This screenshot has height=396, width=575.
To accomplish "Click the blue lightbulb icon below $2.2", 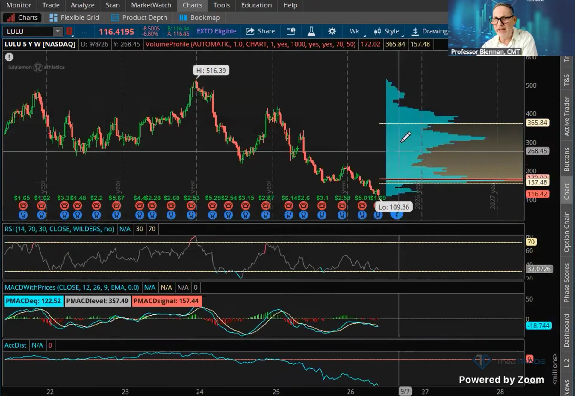I will [x=96, y=215].
